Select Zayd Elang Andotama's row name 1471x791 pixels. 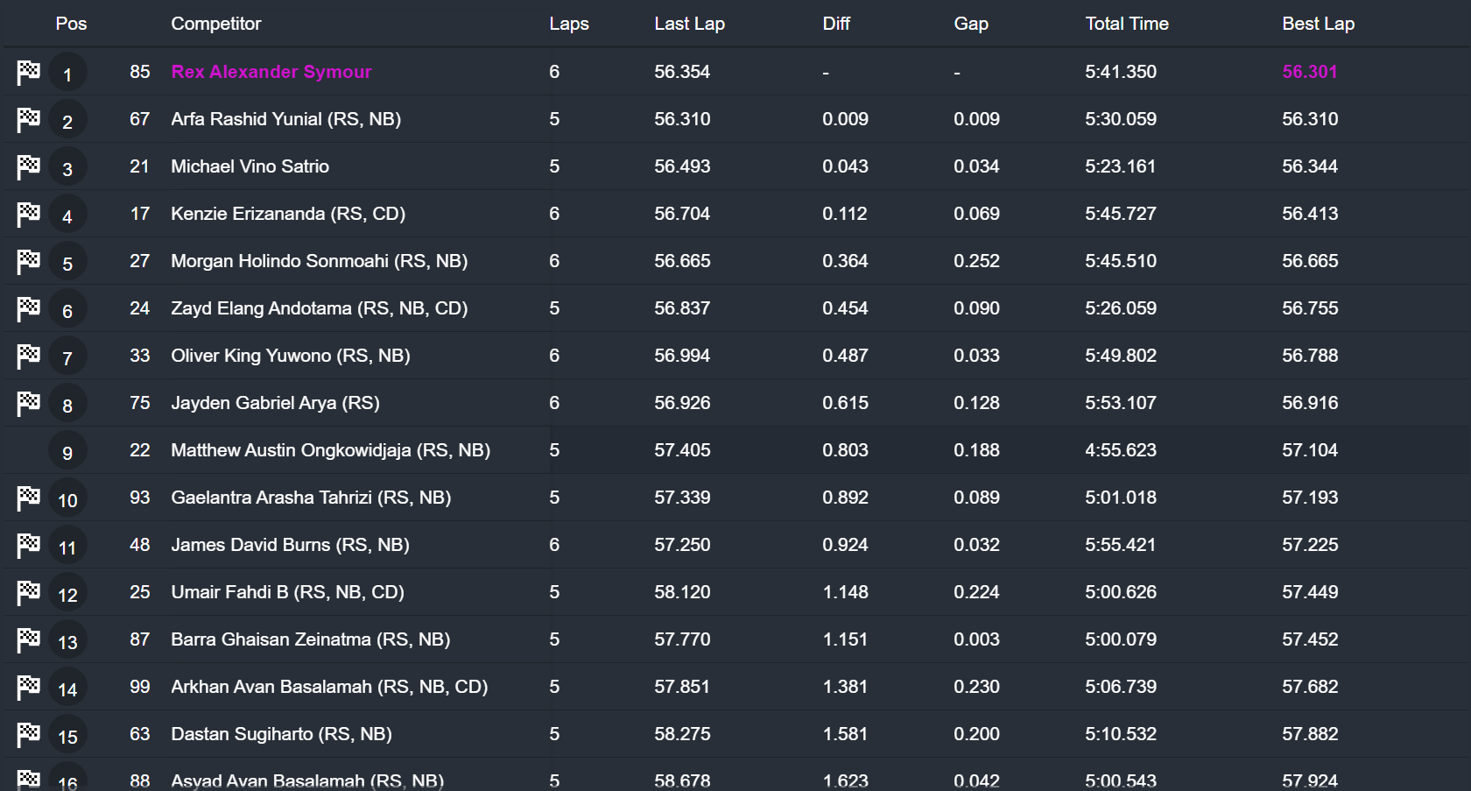(x=319, y=308)
